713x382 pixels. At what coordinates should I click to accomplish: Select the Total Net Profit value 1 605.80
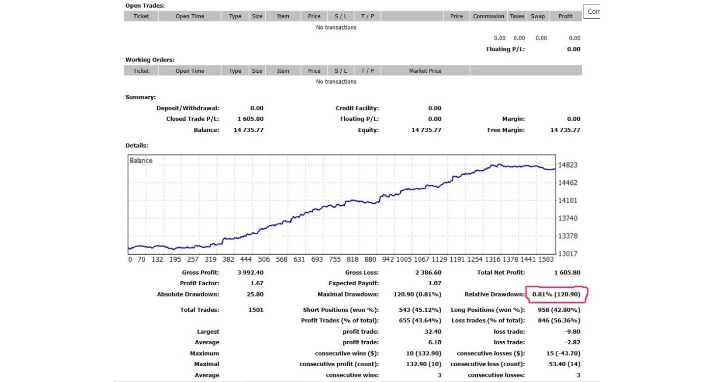click(x=567, y=272)
